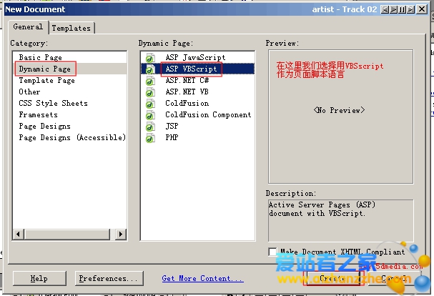
Task: Select Basic Page in Category list
Action: coord(40,57)
